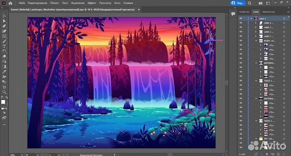The image size is (291, 156).
Task: Open the Справка menu
Action: click(x=128, y=3)
